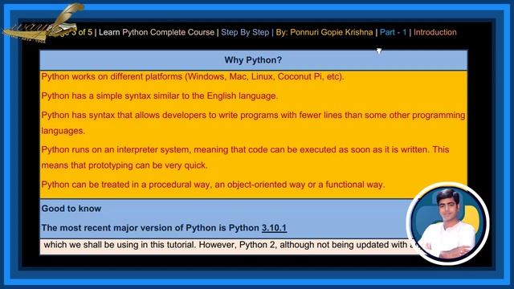Screen dimensions: 514x289
Task: Click 'Learn Python Complete Course' title text
Action: (157, 32)
